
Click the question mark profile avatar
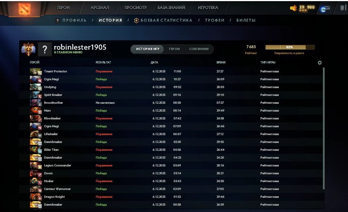45,49
